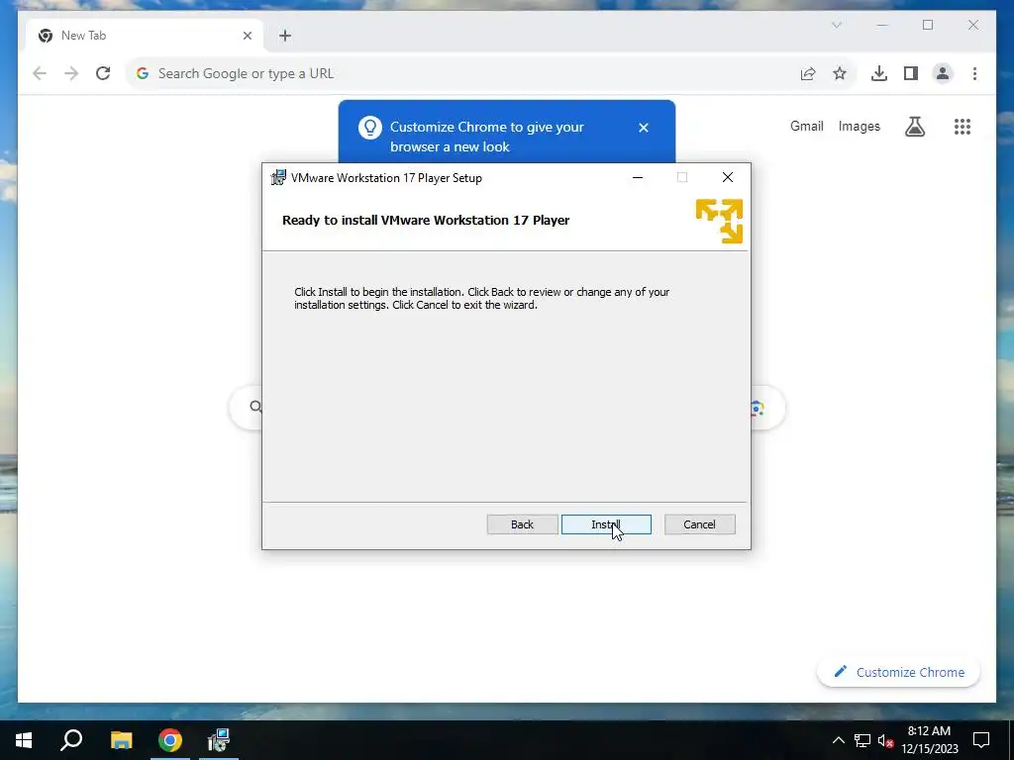1014x760 pixels.
Task: Select the New Tab tab in Chrome
Action: pos(145,36)
